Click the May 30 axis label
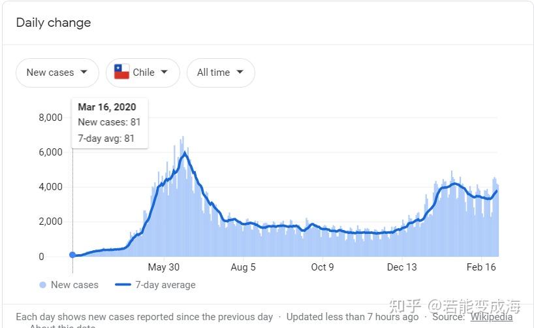 pos(163,267)
